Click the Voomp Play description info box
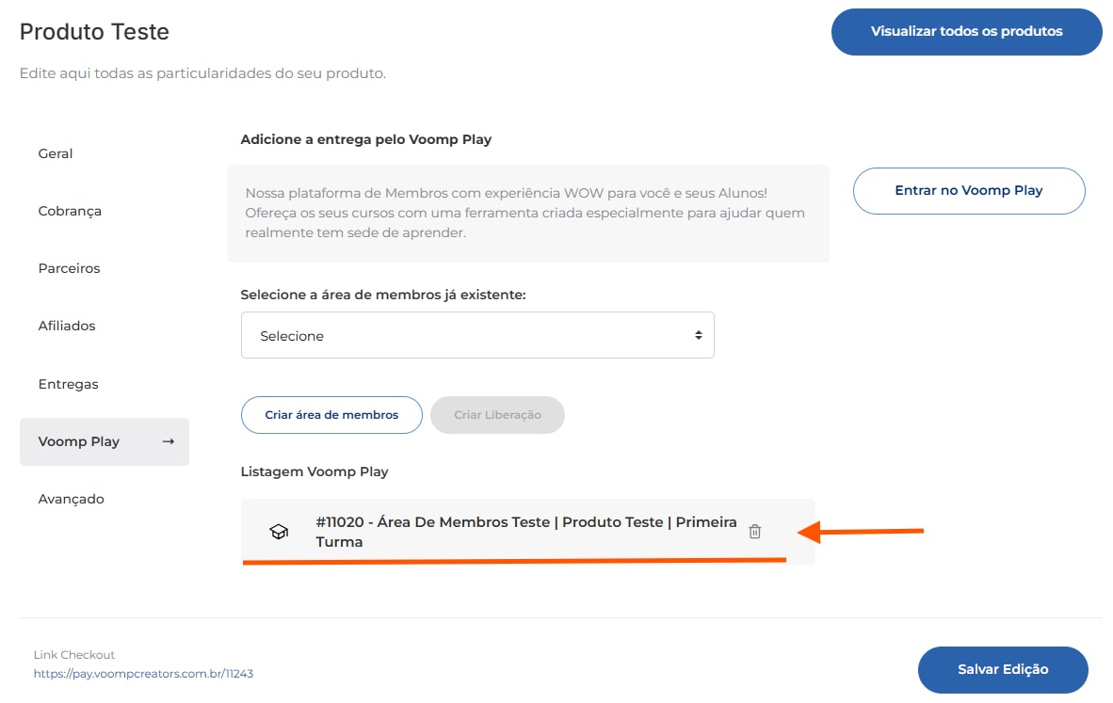The height and width of the screenshot is (703, 1113). [x=527, y=213]
